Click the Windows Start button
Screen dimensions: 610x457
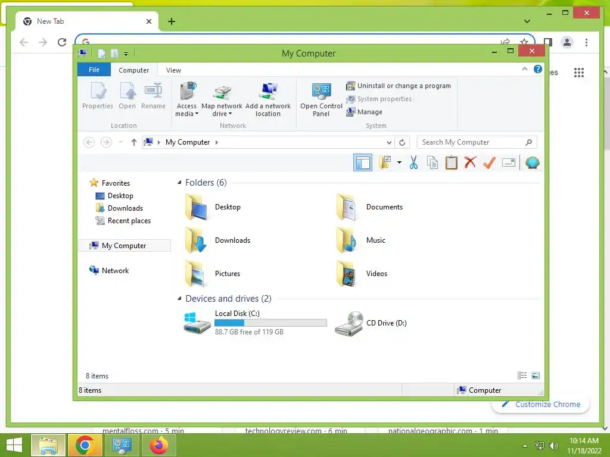(14, 445)
